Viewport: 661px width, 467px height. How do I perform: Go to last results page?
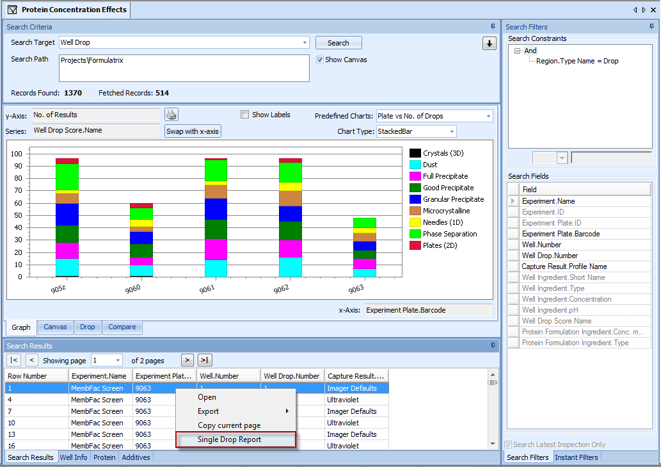pyautogui.click(x=205, y=361)
